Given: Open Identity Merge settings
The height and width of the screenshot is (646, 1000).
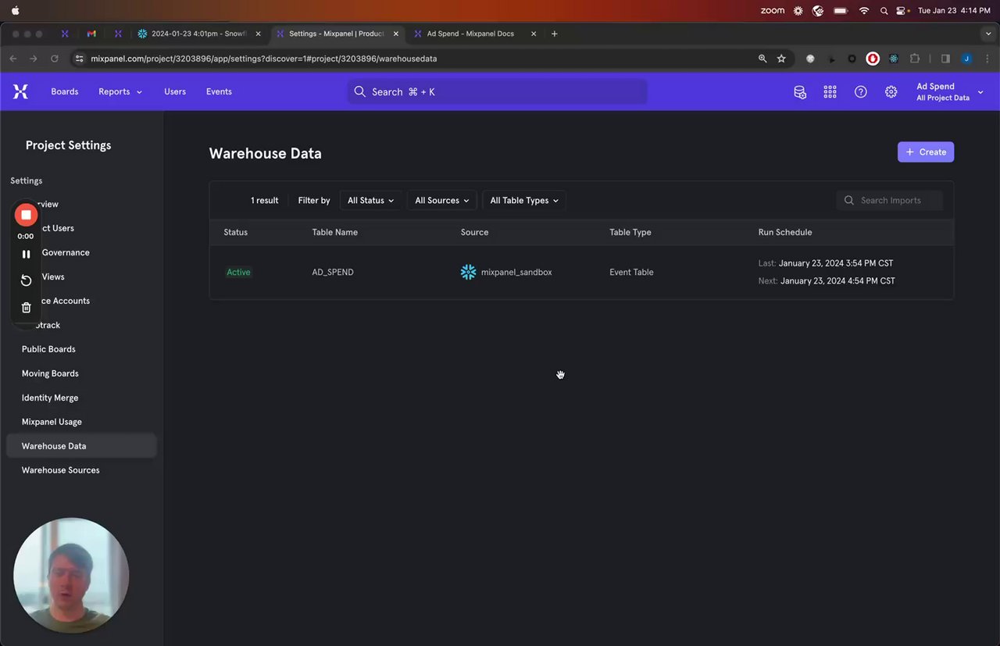Looking at the screenshot, I should pos(50,398).
